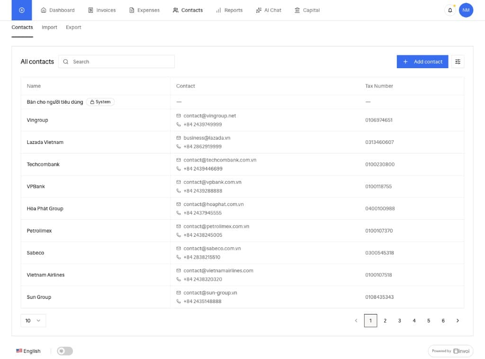
Task: Click the phone icon beside +84 2438320320
Action: tap(179, 279)
